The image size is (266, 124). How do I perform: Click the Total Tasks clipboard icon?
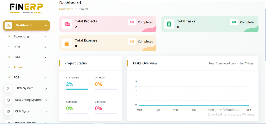[x=169, y=24]
